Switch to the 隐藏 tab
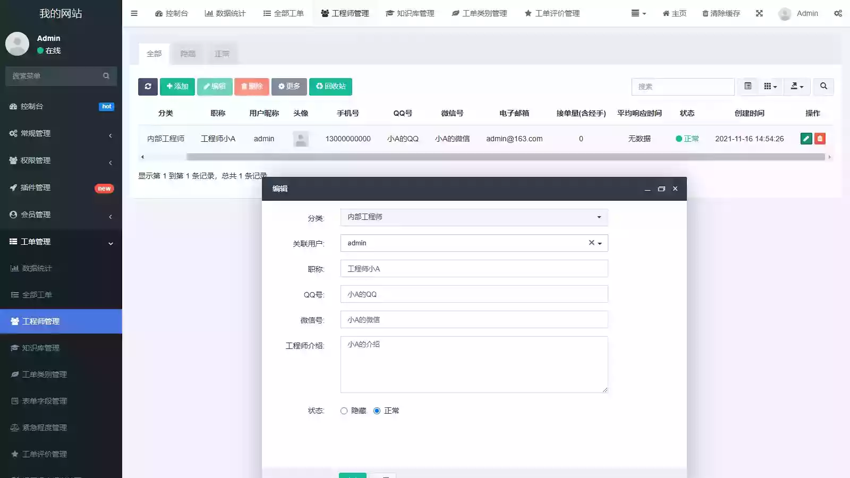Image resolution: width=850 pixels, height=478 pixels. coord(188,54)
